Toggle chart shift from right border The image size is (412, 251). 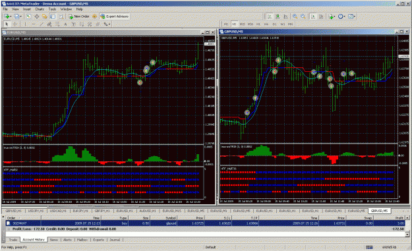coord(321,16)
